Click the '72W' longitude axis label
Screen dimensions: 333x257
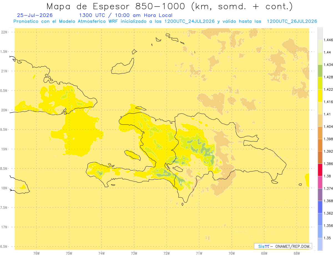[x=167, y=253]
